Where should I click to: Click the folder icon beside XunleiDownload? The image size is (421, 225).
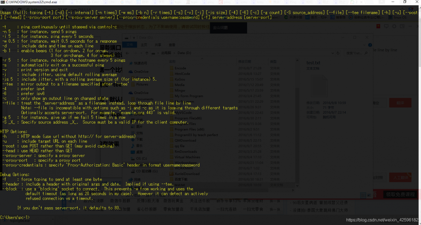point(171,174)
